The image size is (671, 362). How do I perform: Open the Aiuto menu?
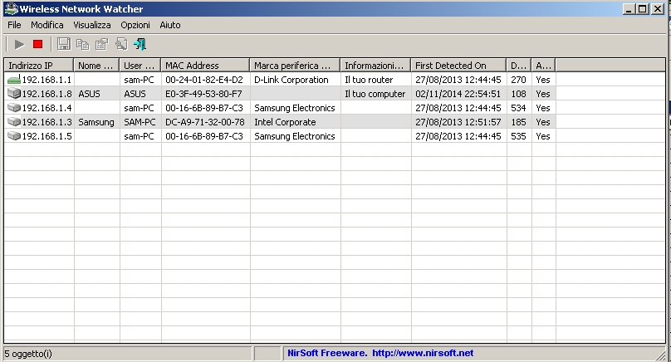(x=170, y=25)
